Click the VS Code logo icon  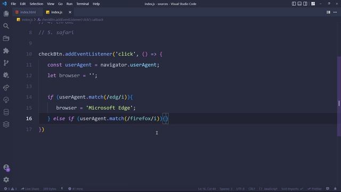pyautogui.click(x=5, y=4)
